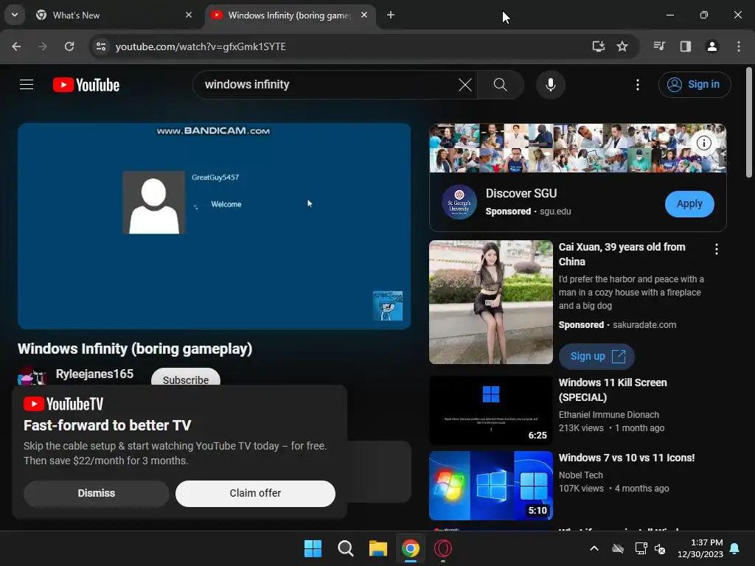View site information icon in address bar
This screenshot has height=566, width=755.
pos(101,46)
